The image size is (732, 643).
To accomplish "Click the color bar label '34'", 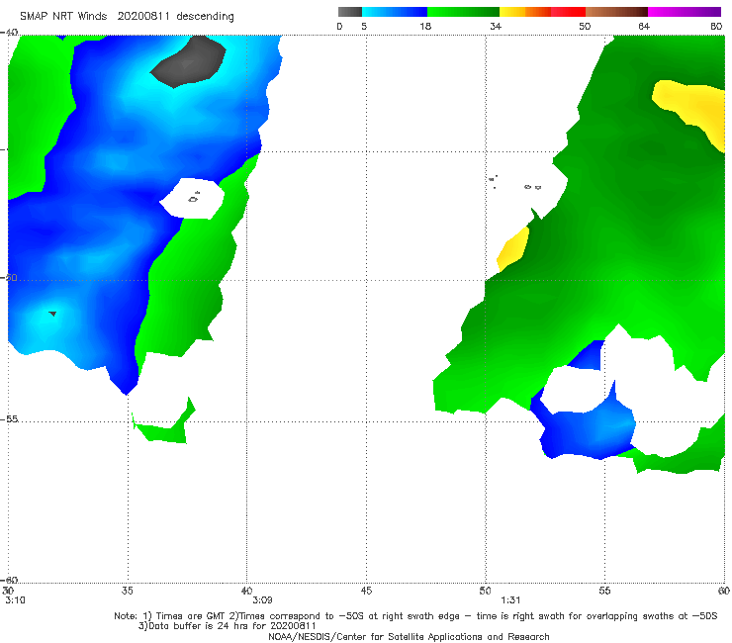I will click(496, 27).
